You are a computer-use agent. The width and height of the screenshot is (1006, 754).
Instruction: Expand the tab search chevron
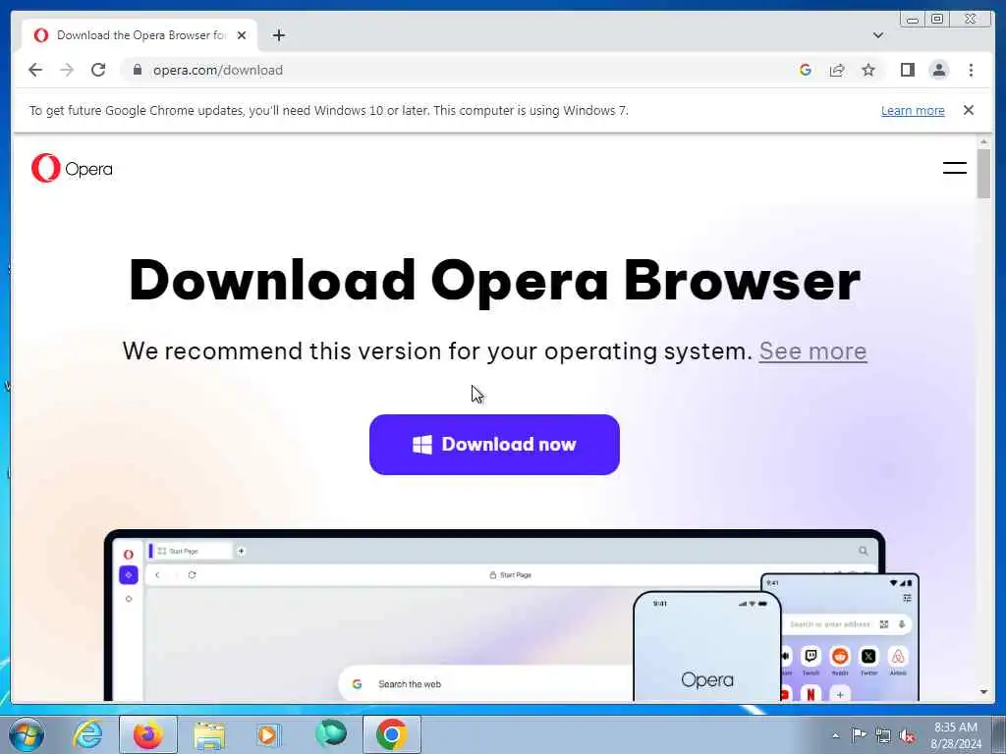(878, 35)
